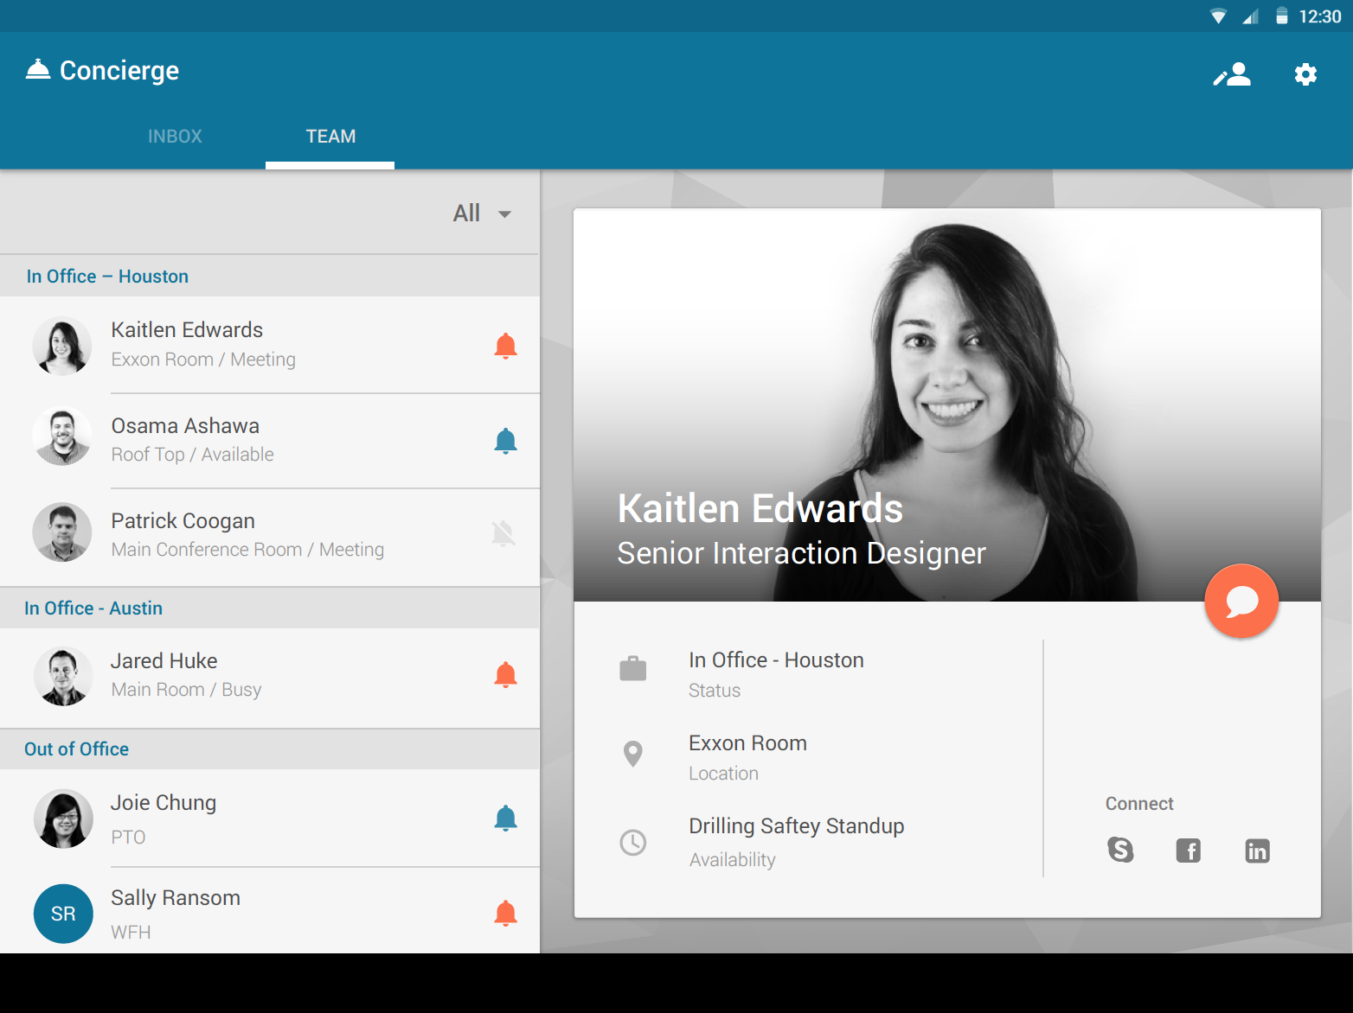Click the PTO status under Joie Chung
This screenshot has width=1353, height=1013.
pos(128,837)
